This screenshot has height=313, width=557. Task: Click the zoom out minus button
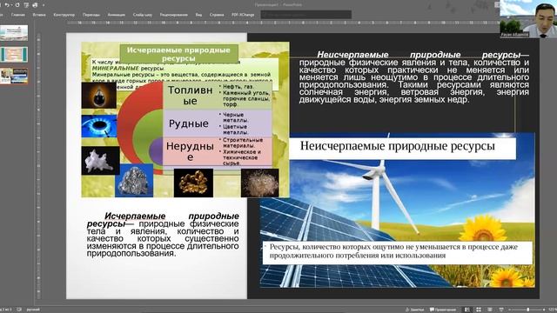point(510,310)
